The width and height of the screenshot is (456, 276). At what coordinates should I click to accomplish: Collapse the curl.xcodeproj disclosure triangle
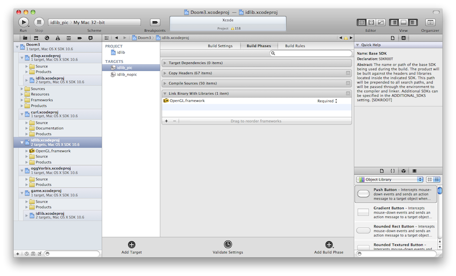click(x=22, y=114)
